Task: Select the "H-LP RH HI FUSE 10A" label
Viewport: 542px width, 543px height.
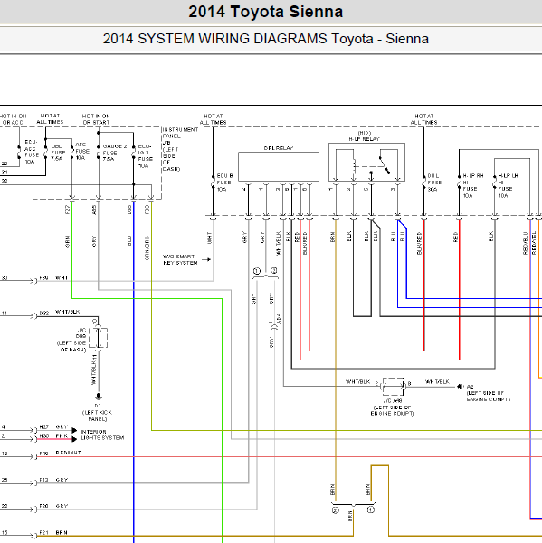Action: (473, 185)
